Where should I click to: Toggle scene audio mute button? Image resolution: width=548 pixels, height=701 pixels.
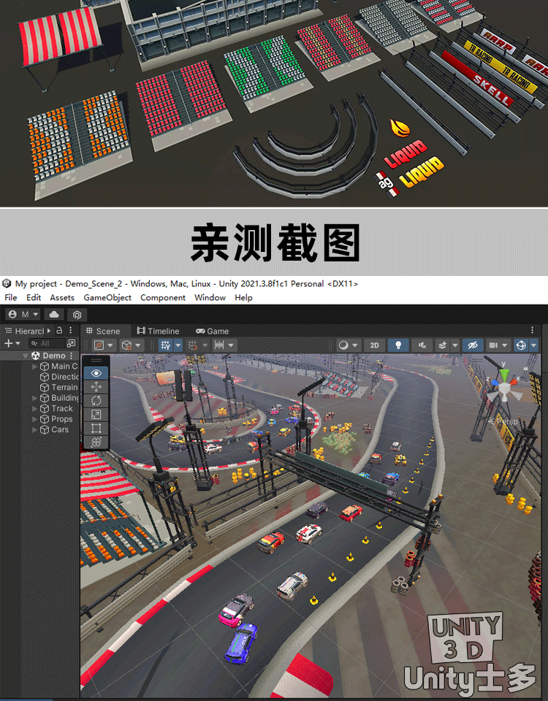click(x=421, y=345)
